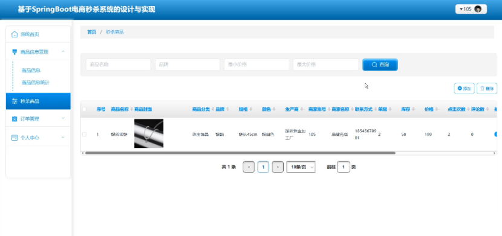502x236 pixels.
Task: Click the scrollbar's right arrow
Action: point(495,153)
